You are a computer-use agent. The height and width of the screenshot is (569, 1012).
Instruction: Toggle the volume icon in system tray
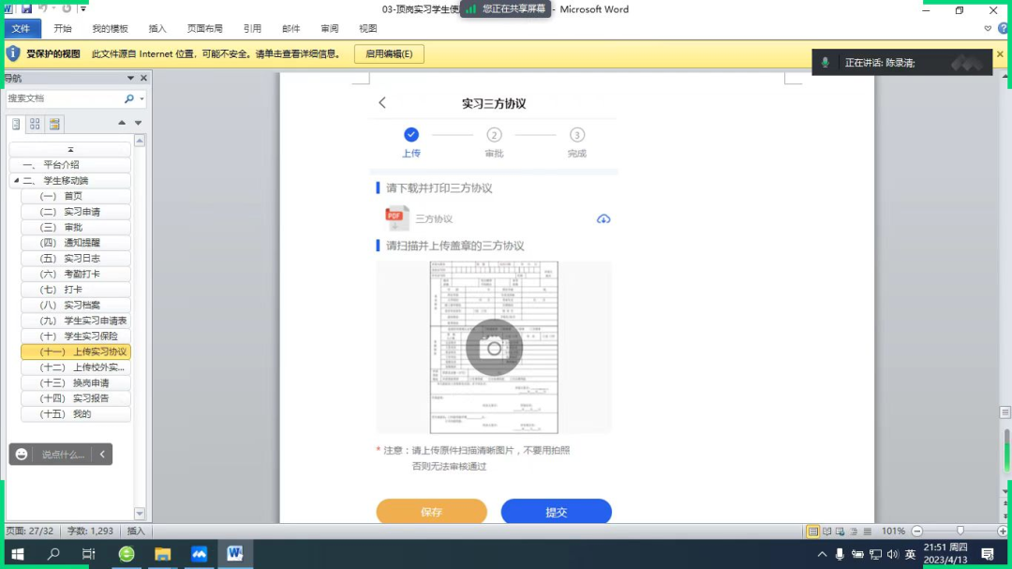(x=892, y=555)
